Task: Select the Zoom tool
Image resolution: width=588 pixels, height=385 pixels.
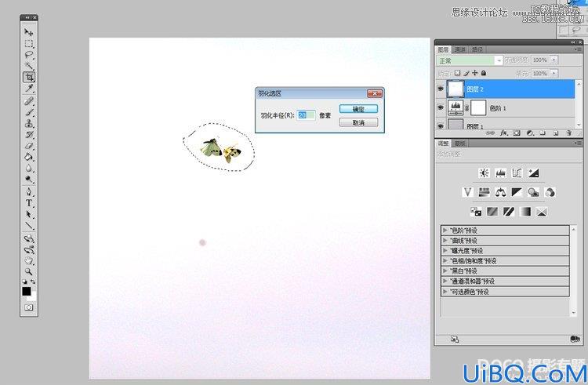Action: pyautogui.click(x=29, y=271)
